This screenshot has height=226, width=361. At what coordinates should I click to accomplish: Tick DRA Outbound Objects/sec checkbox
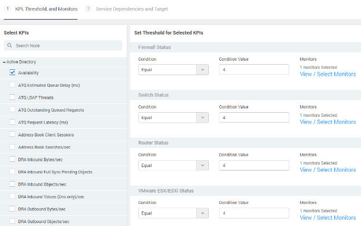[12, 221]
